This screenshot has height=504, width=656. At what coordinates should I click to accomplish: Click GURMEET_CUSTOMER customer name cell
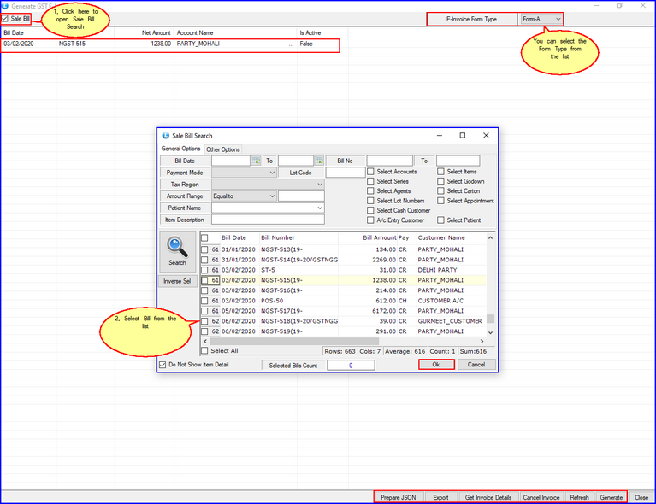pyautogui.click(x=450, y=321)
